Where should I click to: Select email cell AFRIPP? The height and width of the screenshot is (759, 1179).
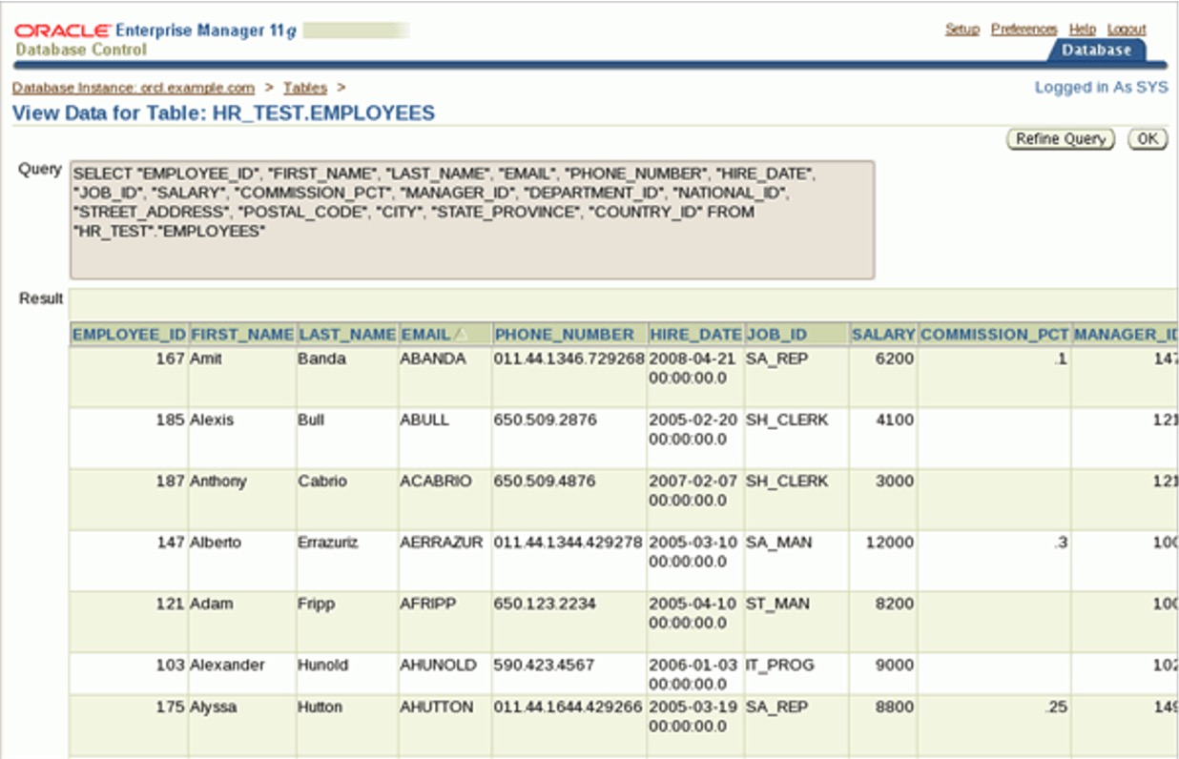(x=429, y=604)
